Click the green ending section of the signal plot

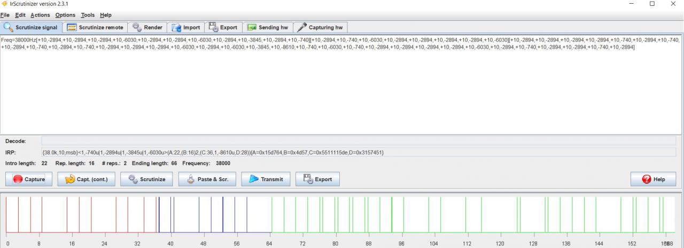click(473, 215)
